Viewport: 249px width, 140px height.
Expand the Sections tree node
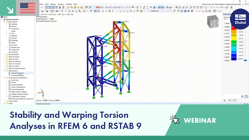[x=7, y=26]
